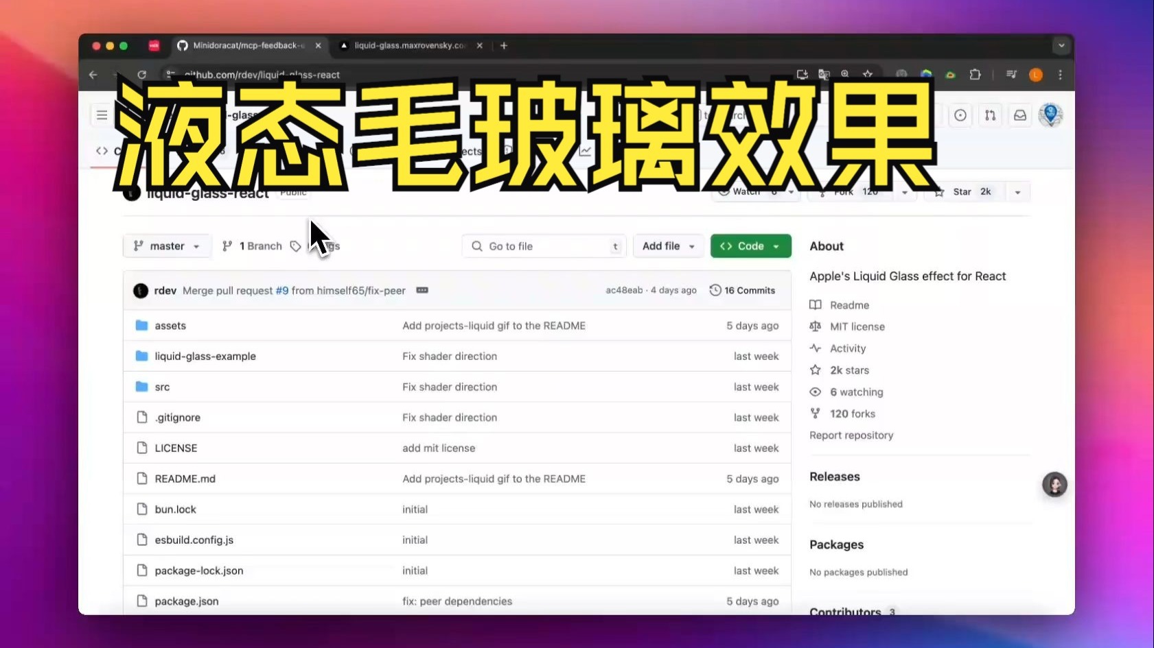Click the red pinned tab icon
Screen dimensions: 1154x648
(154, 45)
